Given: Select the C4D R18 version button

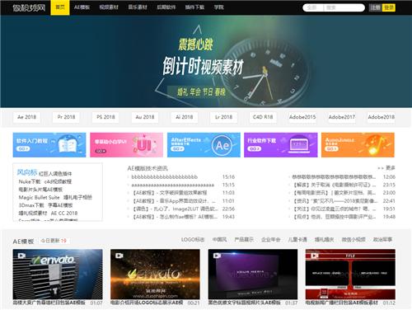Looking at the screenshot, I should coord(263,117).
